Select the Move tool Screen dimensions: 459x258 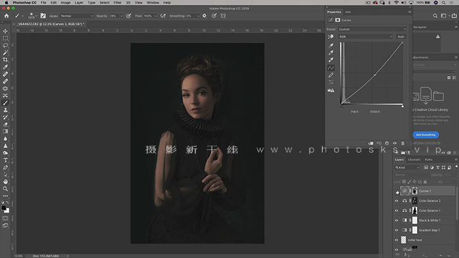5,31
